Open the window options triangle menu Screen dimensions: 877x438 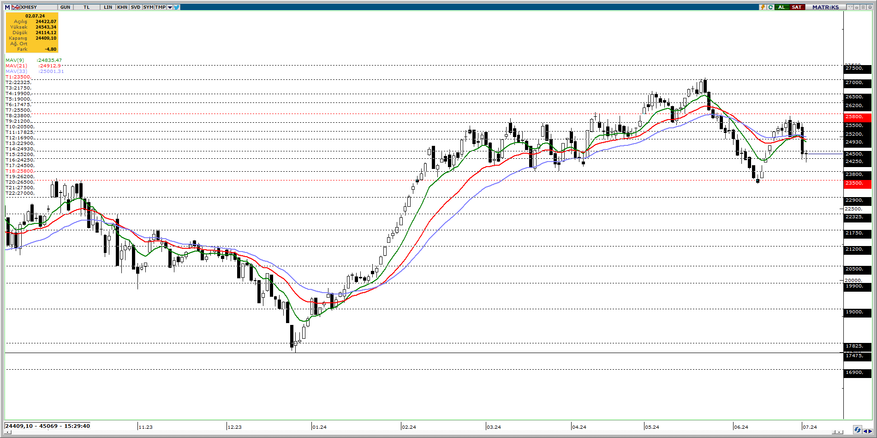850,7
